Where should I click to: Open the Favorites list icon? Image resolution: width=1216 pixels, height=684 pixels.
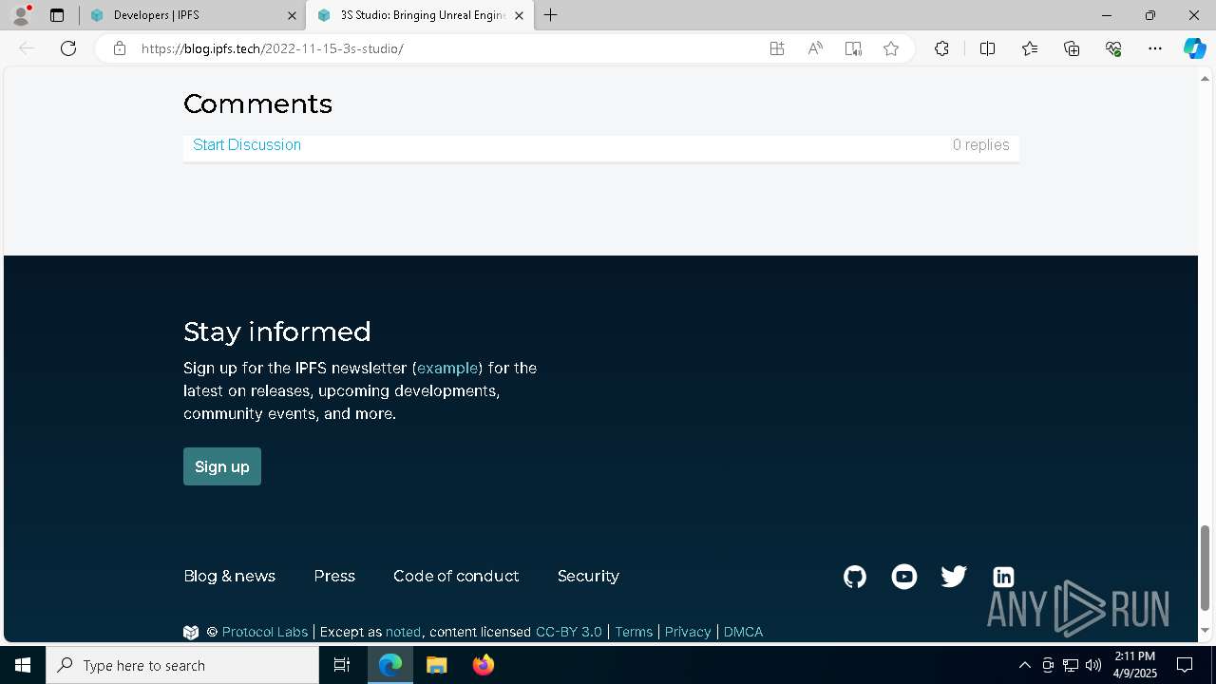click(1030, 48)
